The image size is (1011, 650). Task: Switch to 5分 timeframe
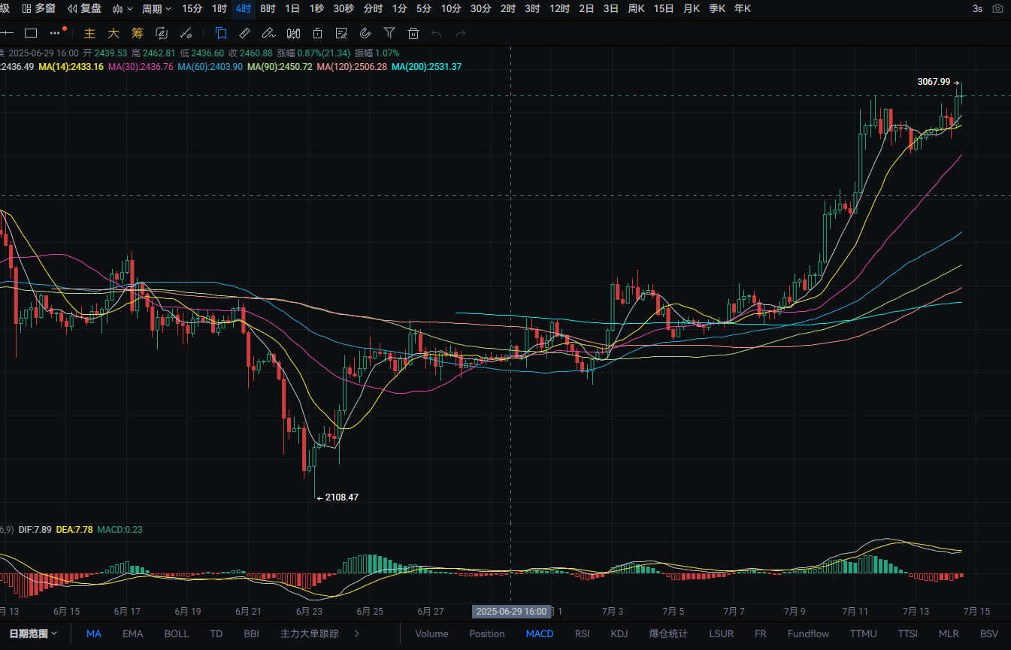pos(424,8)
